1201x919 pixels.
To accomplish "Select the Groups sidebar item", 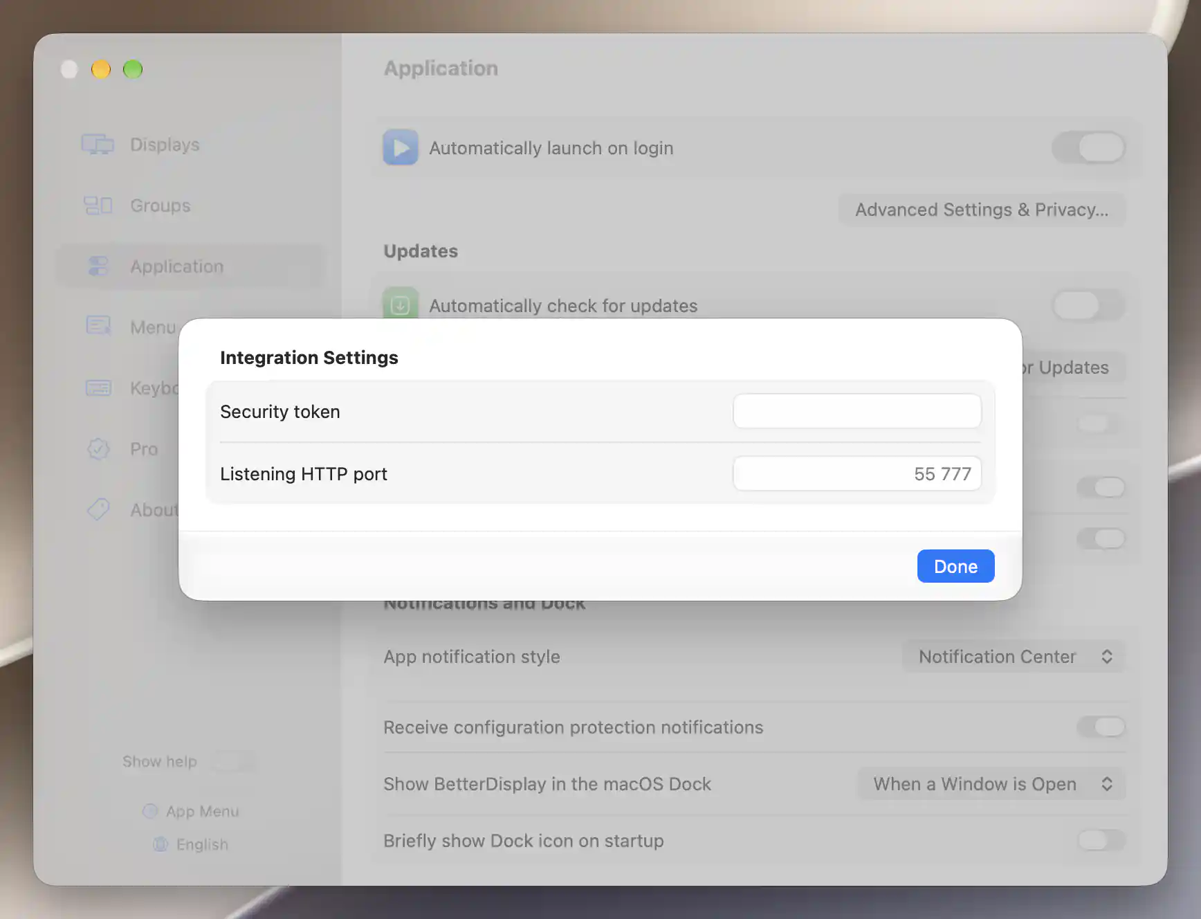I will [190, 206].
